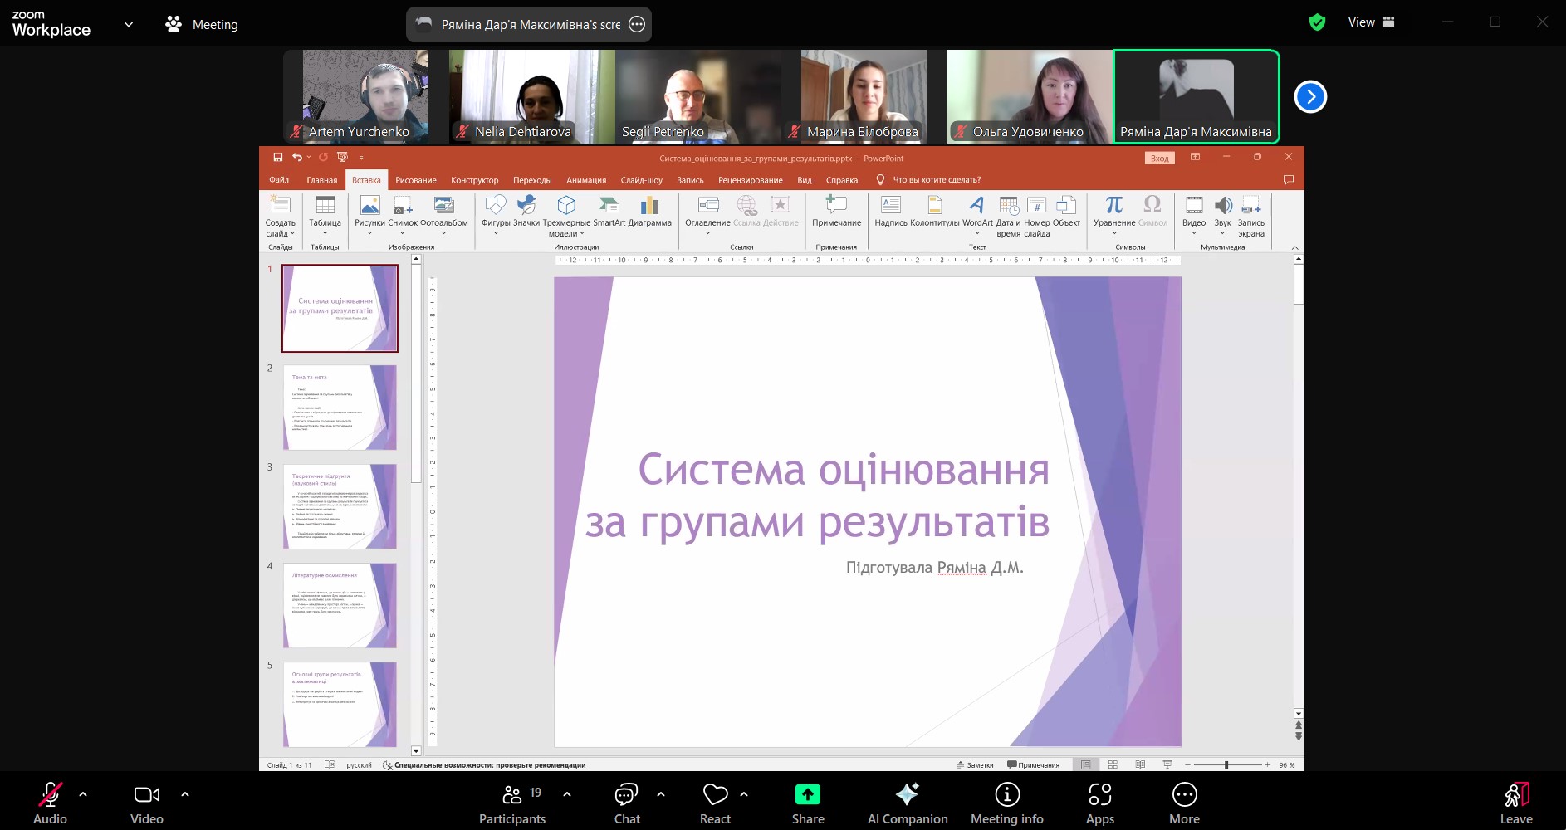The image size is (1566, 830).
Task: Click the Создать слайд button
Action: [x=281, y=216]
